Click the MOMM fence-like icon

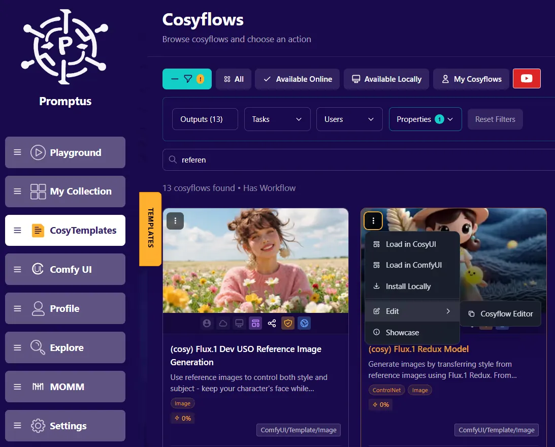(x=38, y=387)
